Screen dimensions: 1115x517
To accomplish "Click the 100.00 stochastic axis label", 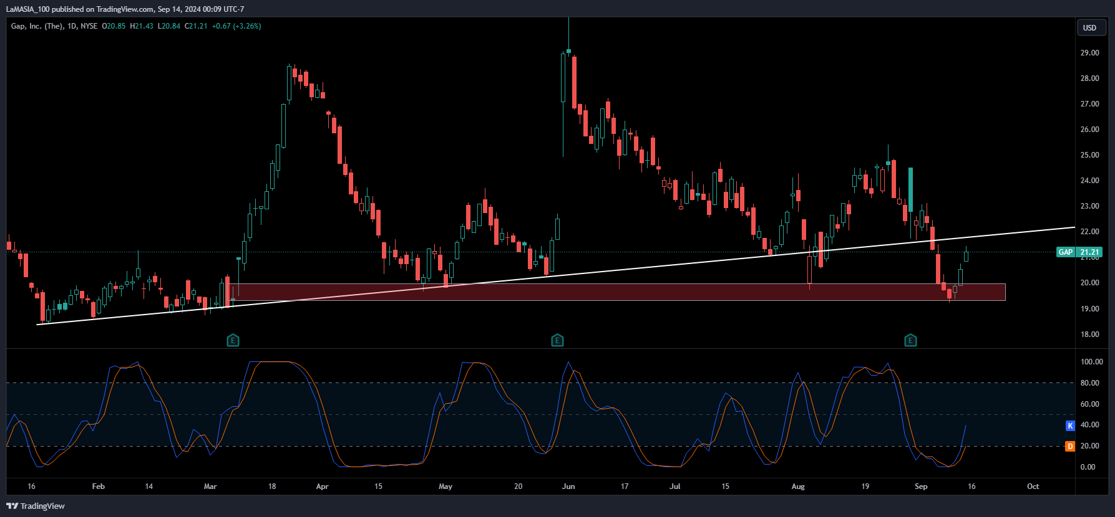I will pos(1092,362).
